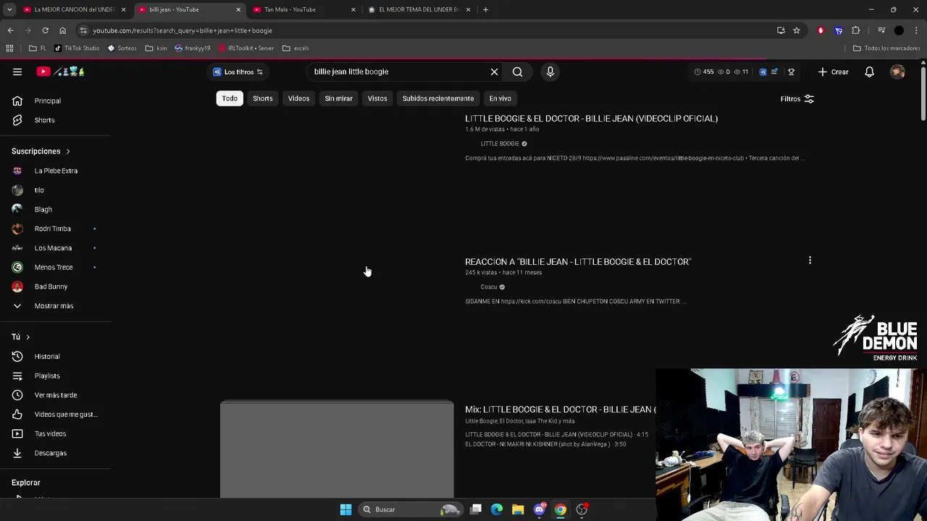Start voice search with the microphone
Viewport: 927px width, 521px height.
[550, 72]
